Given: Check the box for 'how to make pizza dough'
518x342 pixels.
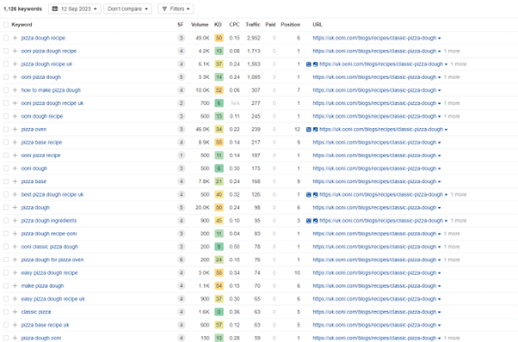Looking at the screenshot, I should click(6, 90).
